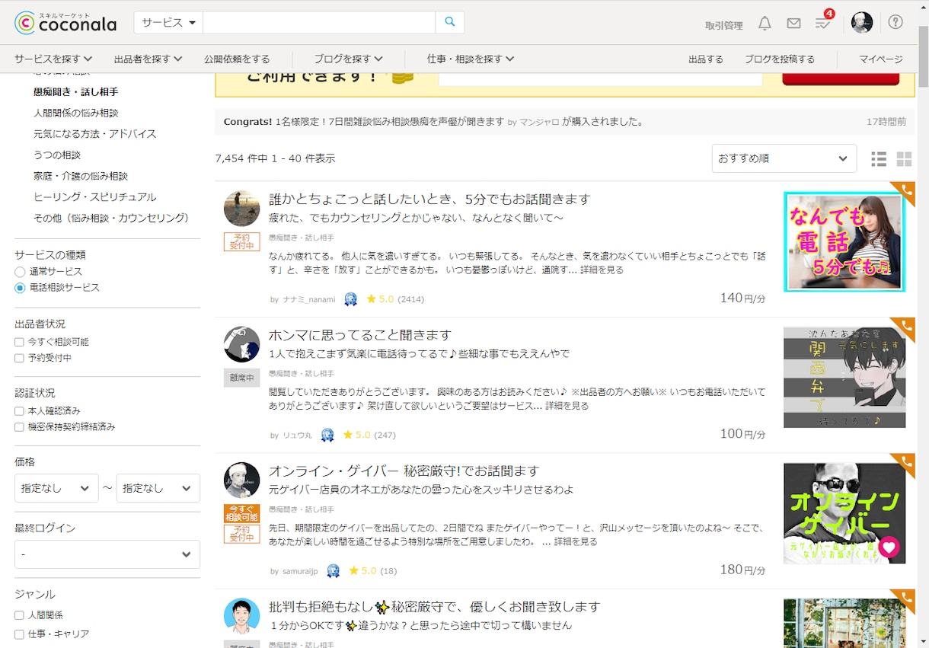Select 元気になる方法・アドバイス category
The image size is (929, 648).
pos(95,133)
